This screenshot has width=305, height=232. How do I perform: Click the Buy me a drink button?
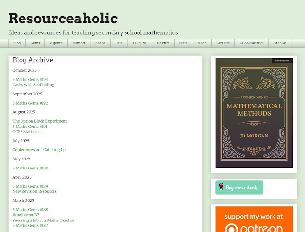coord(239,188)
